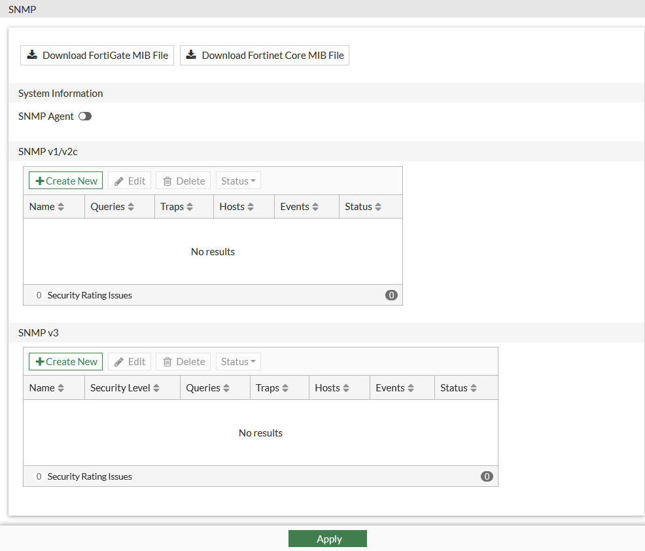Click Edit button in SNMP v1/v2c section

point(130,181)
